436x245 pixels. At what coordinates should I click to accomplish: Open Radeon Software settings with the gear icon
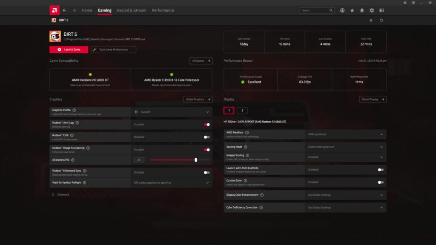coord(371,10)
